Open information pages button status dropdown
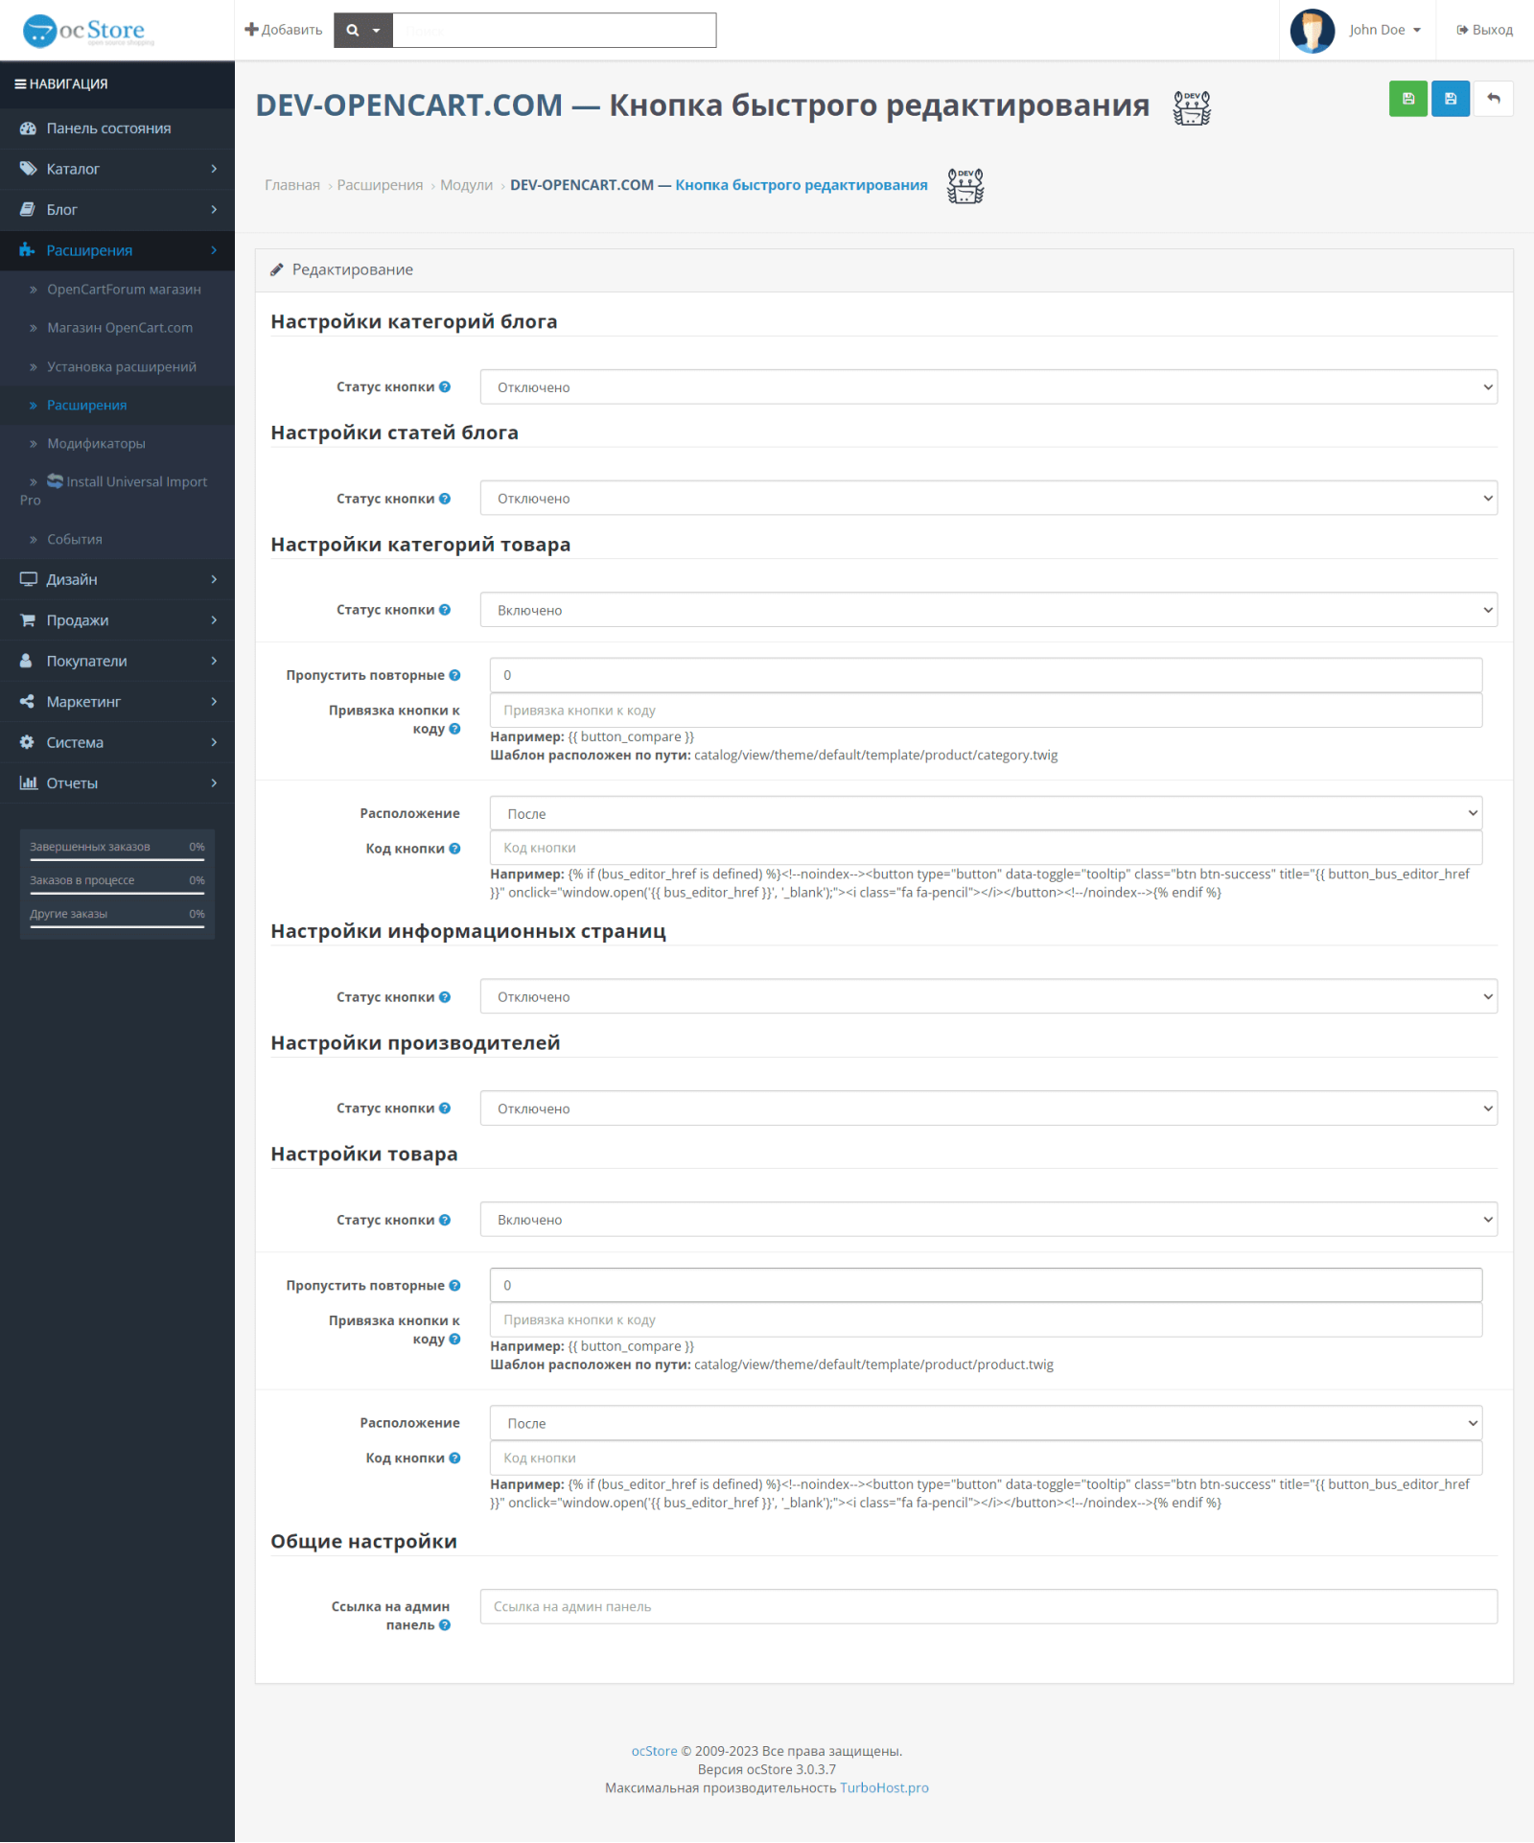The image size is (1534, 1843). 988,997
